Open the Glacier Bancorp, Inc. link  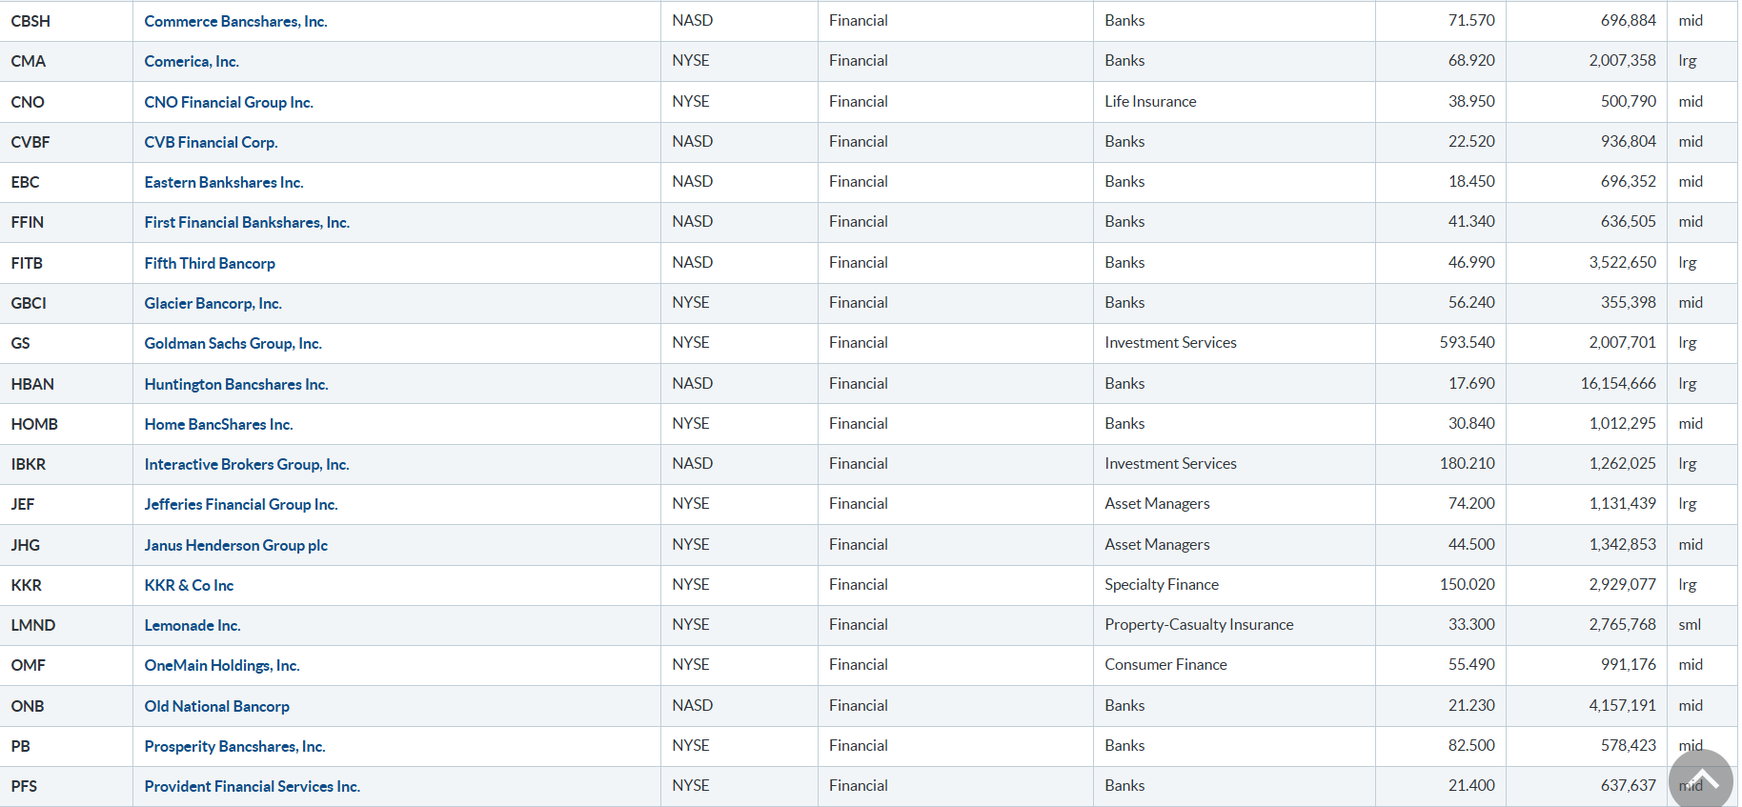point(213,303)
